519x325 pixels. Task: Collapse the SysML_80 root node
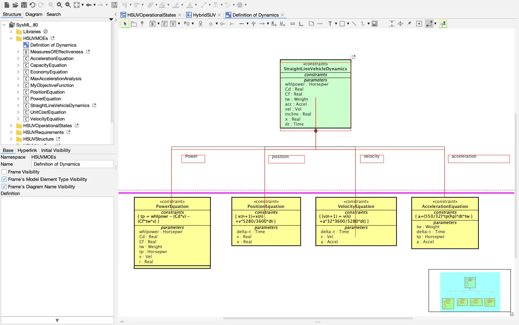pos(4,25)
